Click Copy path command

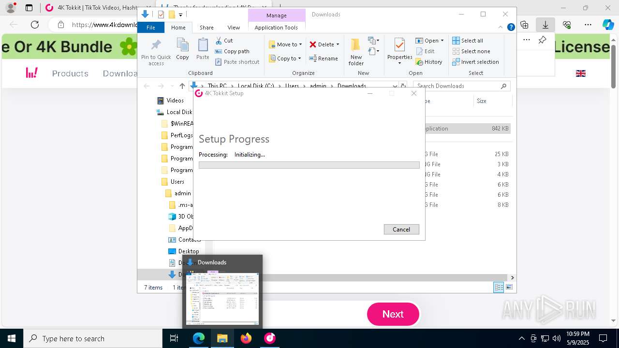click(232, 51)
